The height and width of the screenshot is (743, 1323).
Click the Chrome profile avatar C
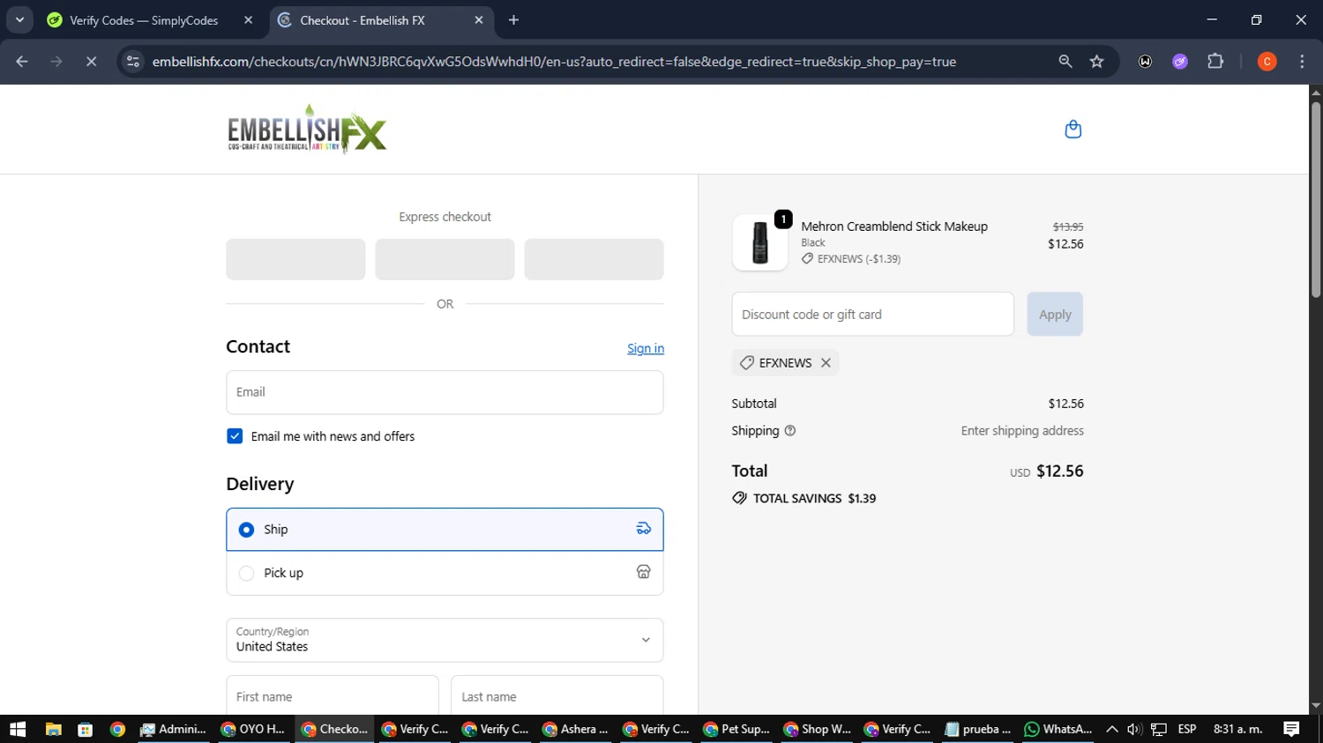coord(1267,62)
